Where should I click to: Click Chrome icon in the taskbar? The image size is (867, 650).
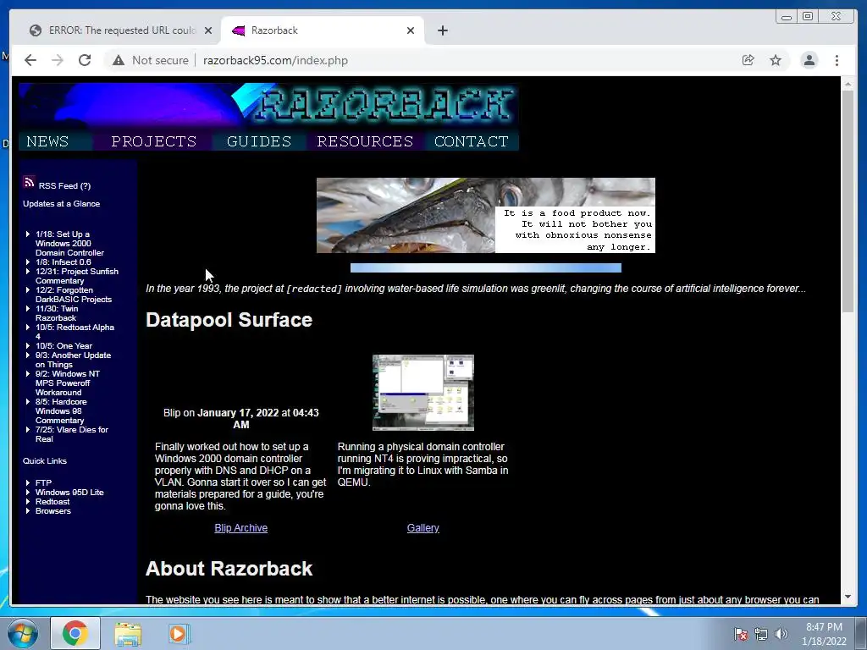[x=75, y=633]
